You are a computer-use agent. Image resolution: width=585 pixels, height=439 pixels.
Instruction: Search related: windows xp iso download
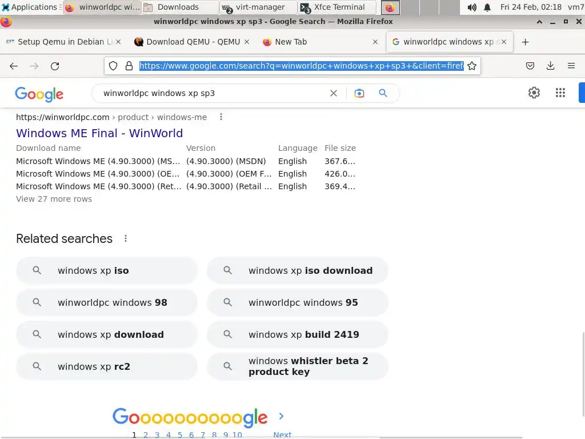click(297, 270)
